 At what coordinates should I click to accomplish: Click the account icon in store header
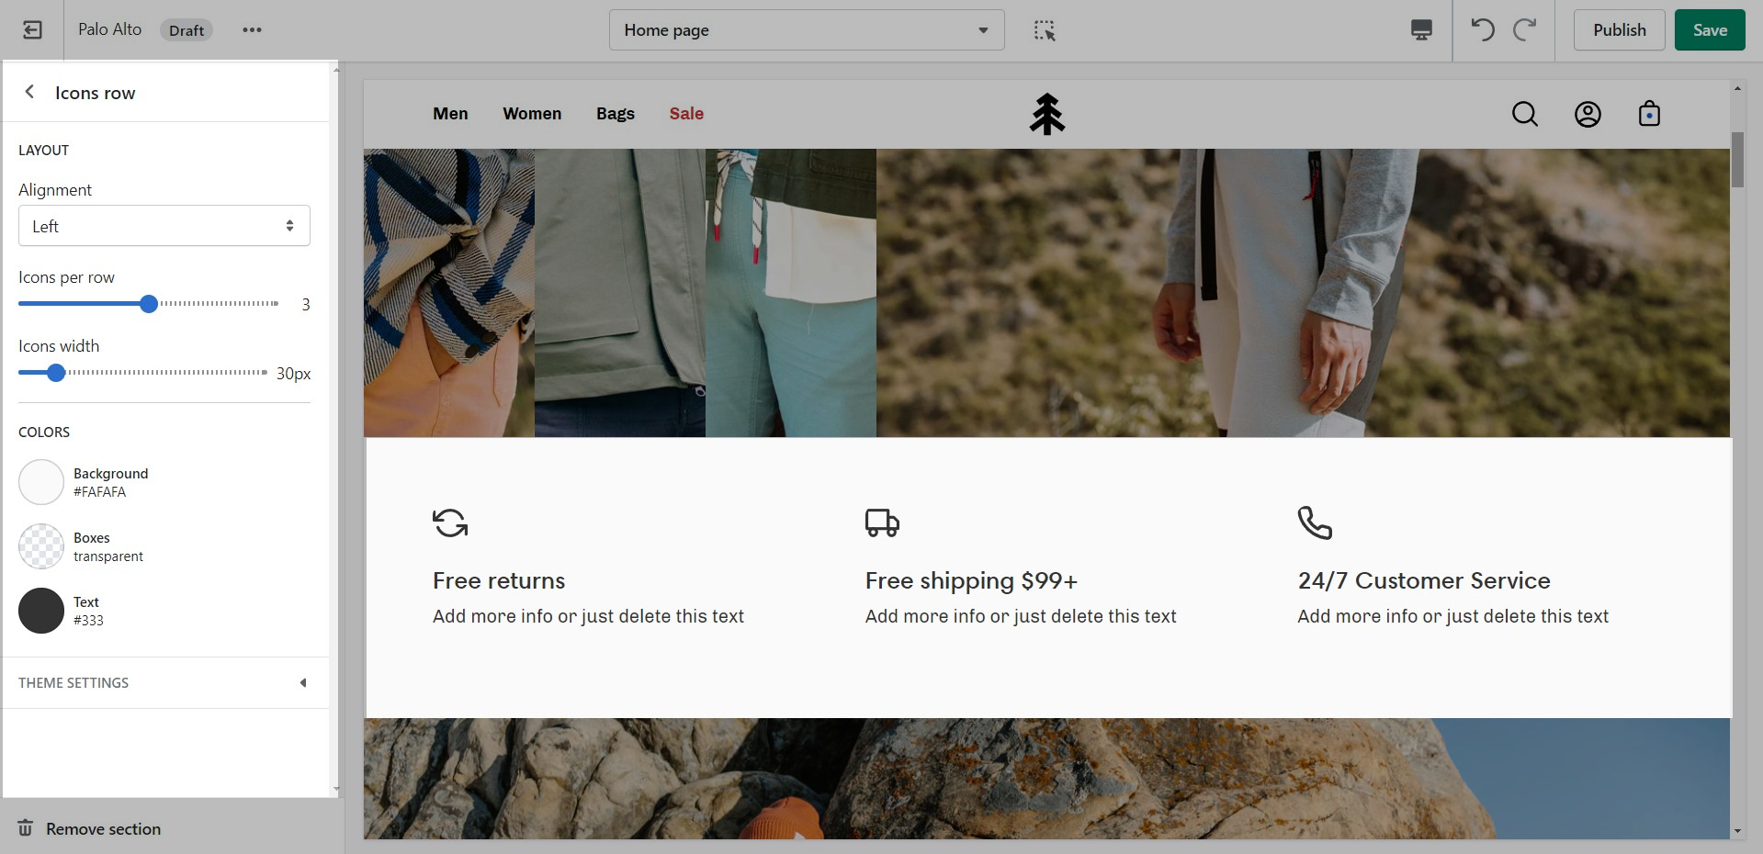point(1587,114)
